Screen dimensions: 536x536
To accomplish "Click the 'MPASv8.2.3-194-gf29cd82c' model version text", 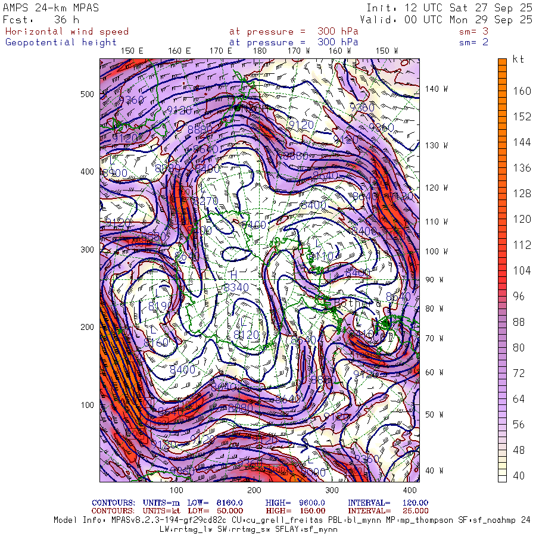I will [169, 521].
